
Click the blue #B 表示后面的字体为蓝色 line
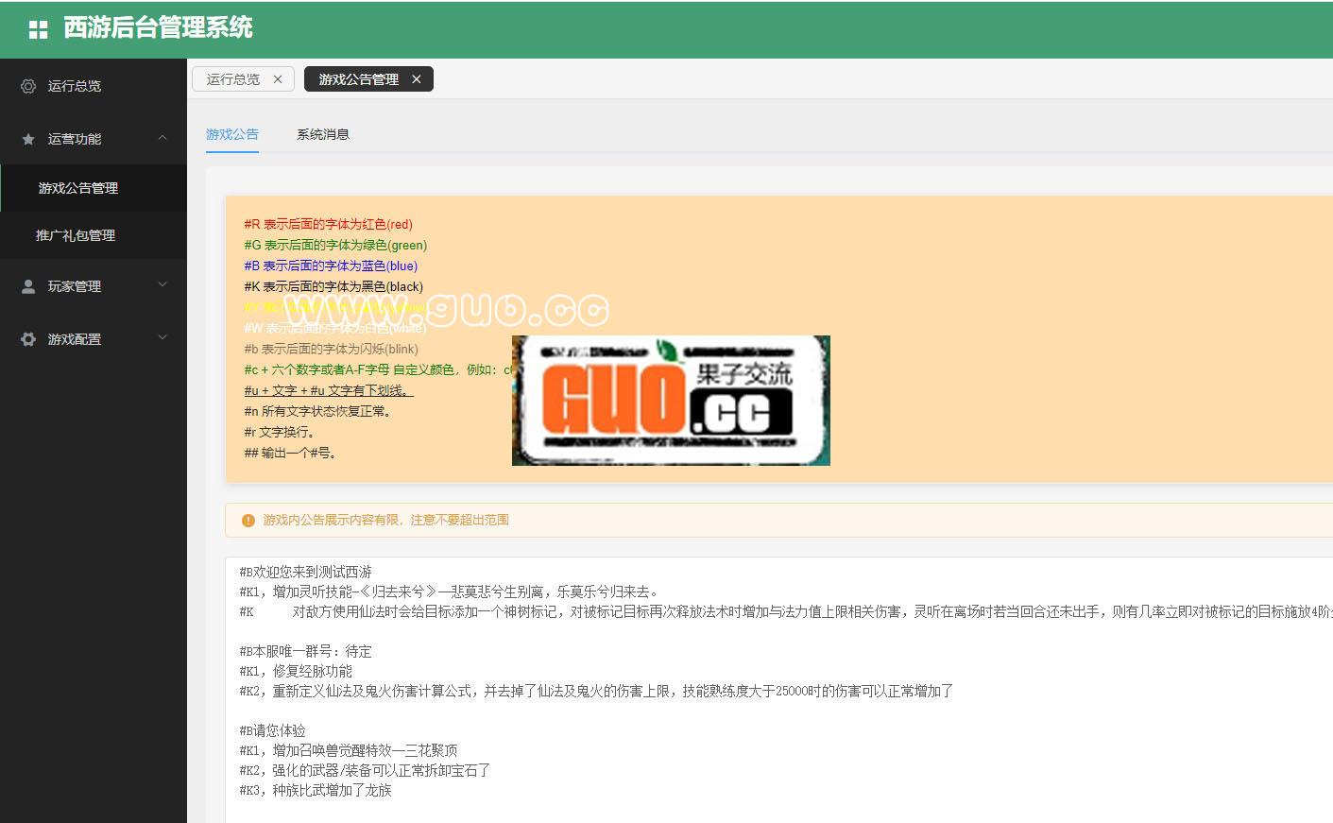pos(331,266)
